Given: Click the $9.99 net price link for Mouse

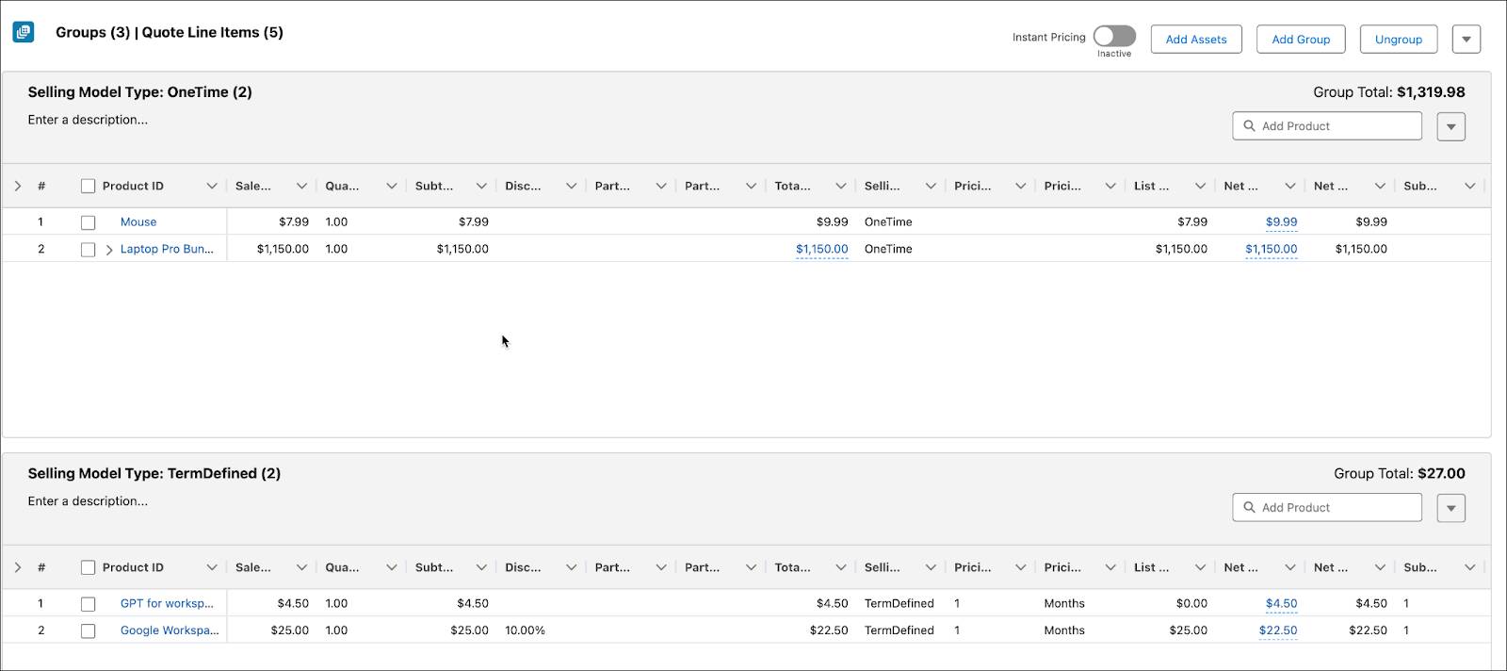Looking at the screenshot, I should click(1281, 222).
